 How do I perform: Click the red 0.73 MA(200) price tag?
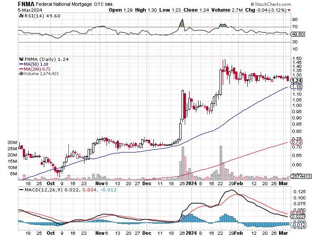tap(296, 142)
